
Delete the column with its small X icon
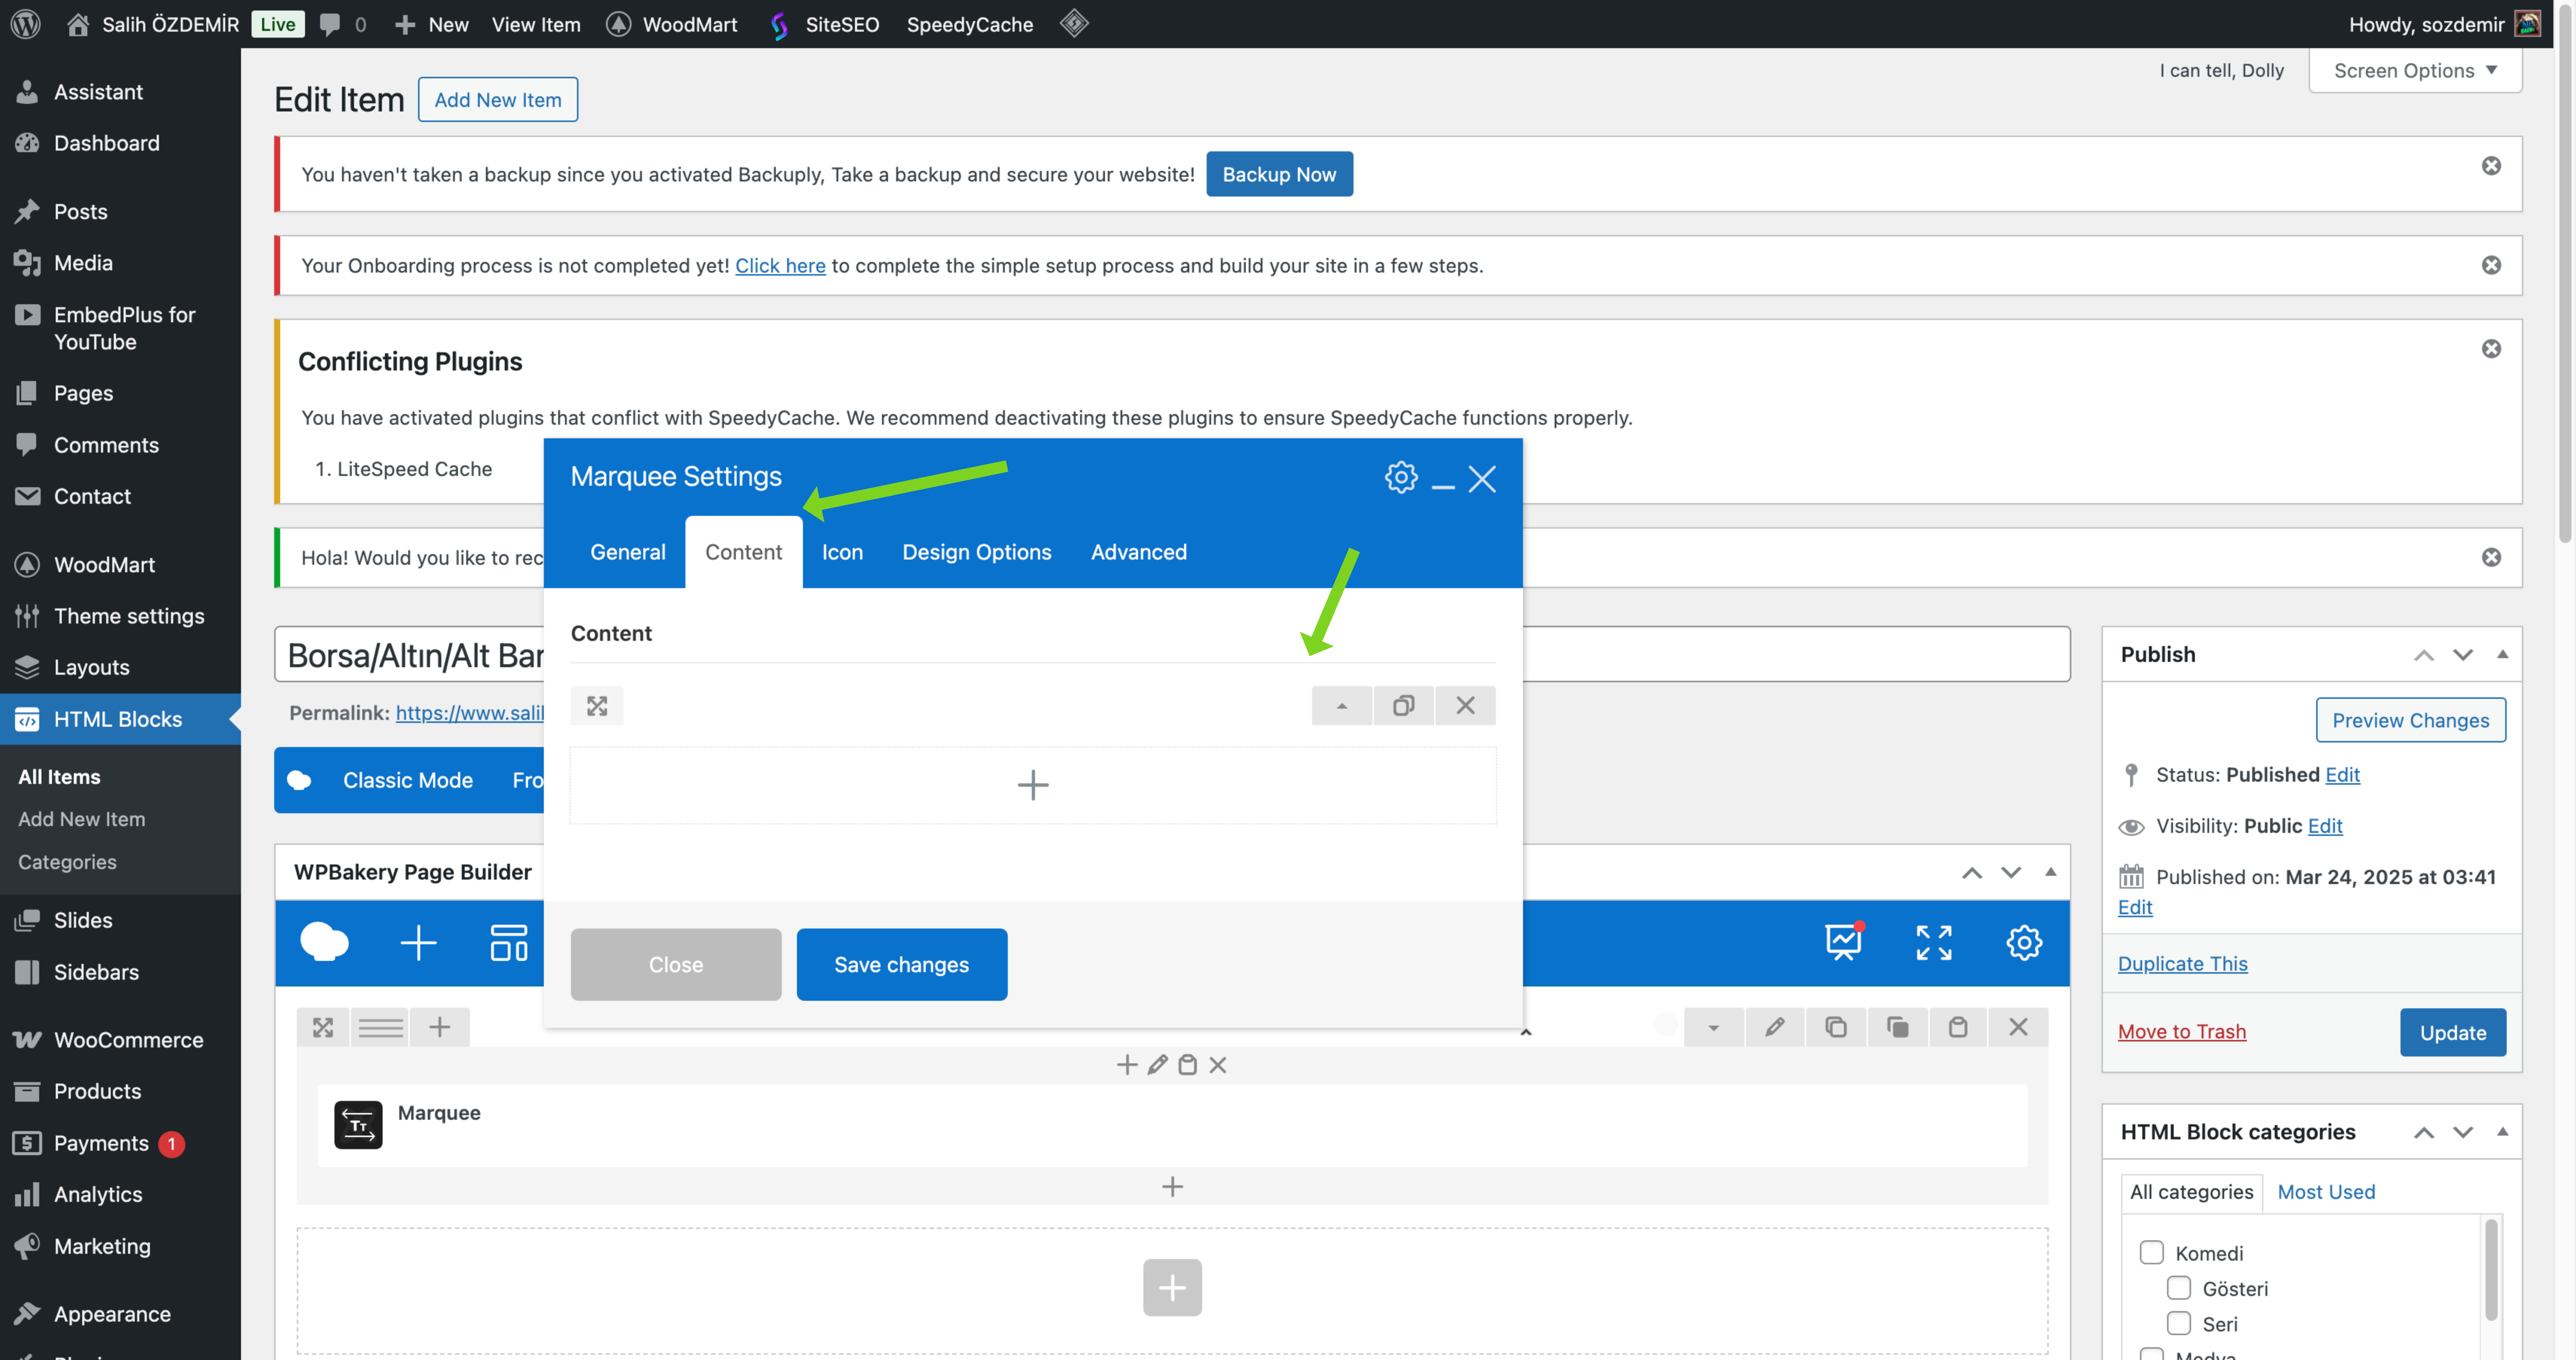pyautogui.click(x=1218, y=1065)
